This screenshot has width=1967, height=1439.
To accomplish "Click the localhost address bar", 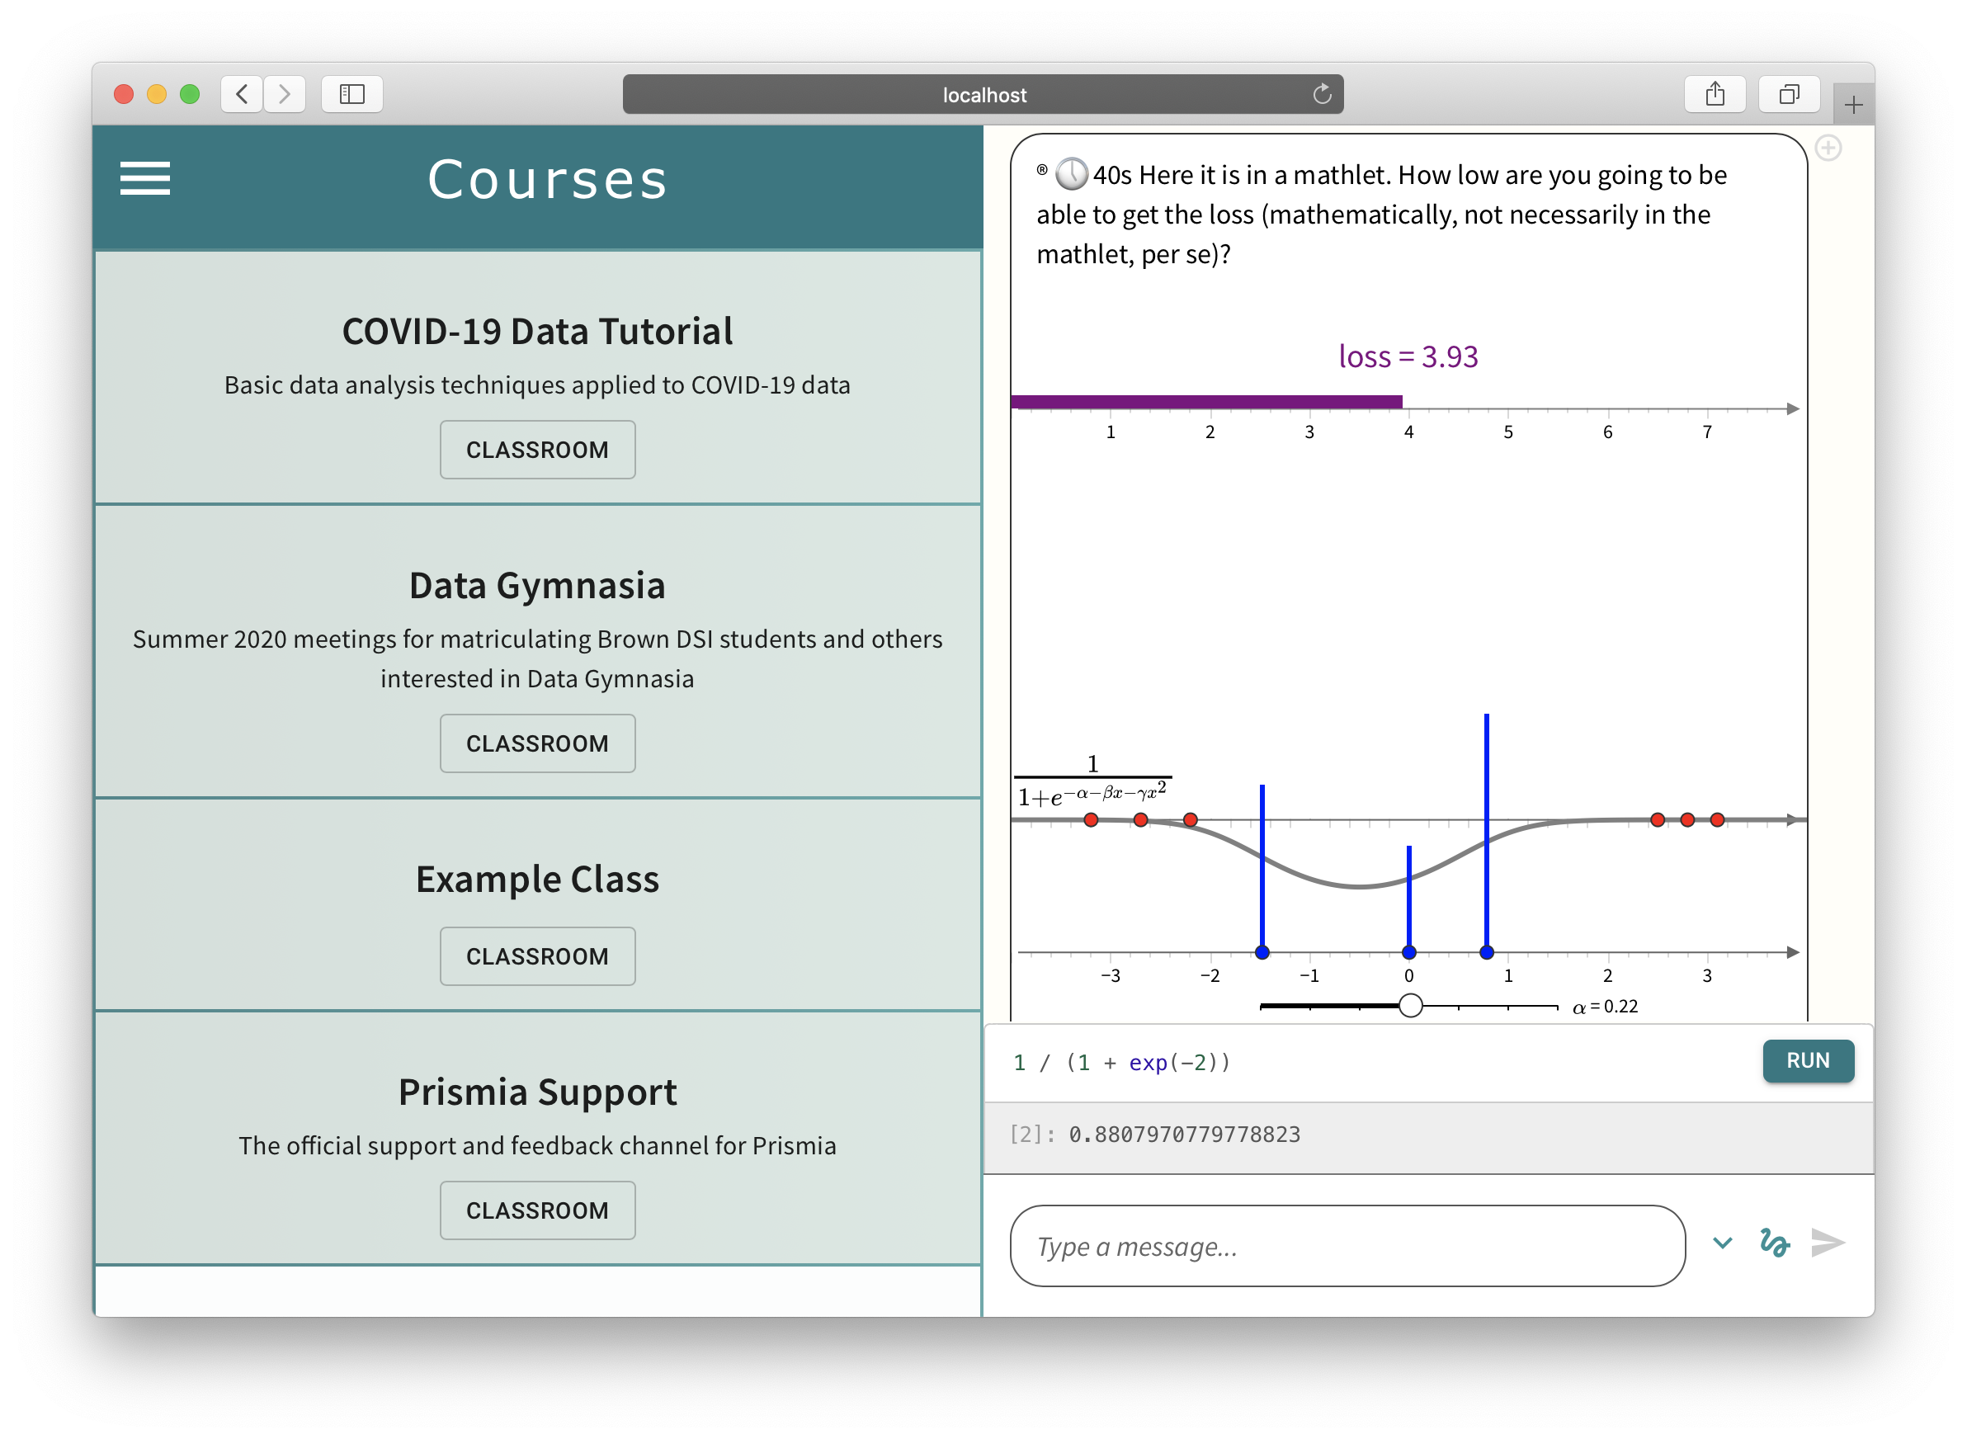I will [983, 94].
